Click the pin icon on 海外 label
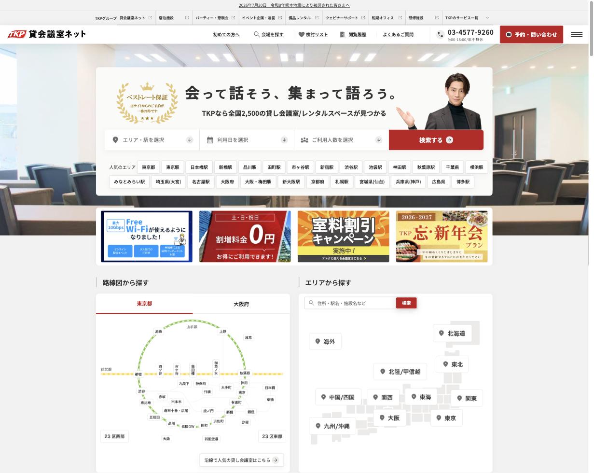 coord(318,341)
